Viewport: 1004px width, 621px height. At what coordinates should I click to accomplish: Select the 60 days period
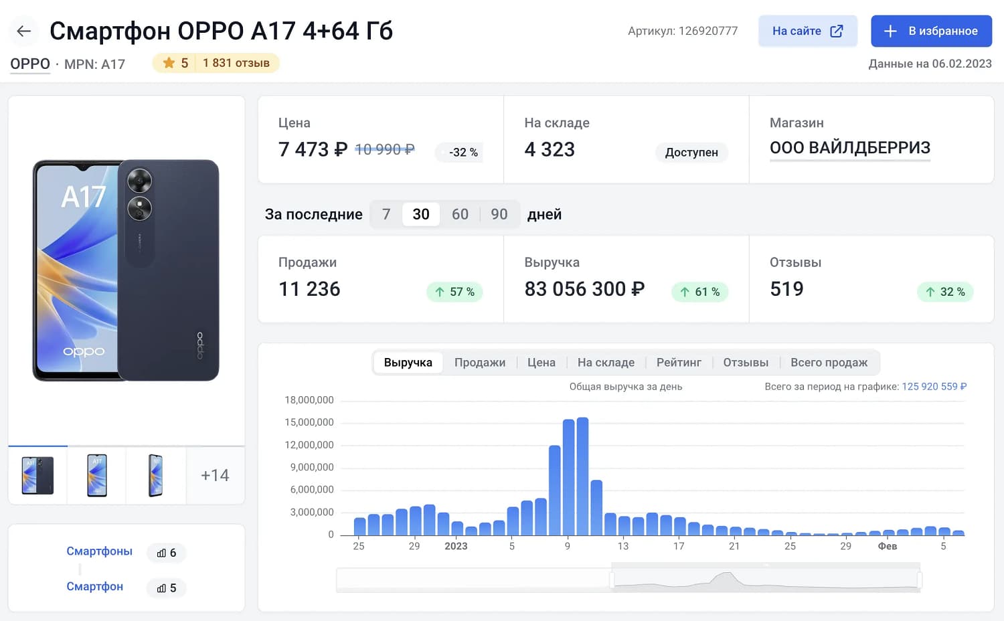[x=460, y=214]
